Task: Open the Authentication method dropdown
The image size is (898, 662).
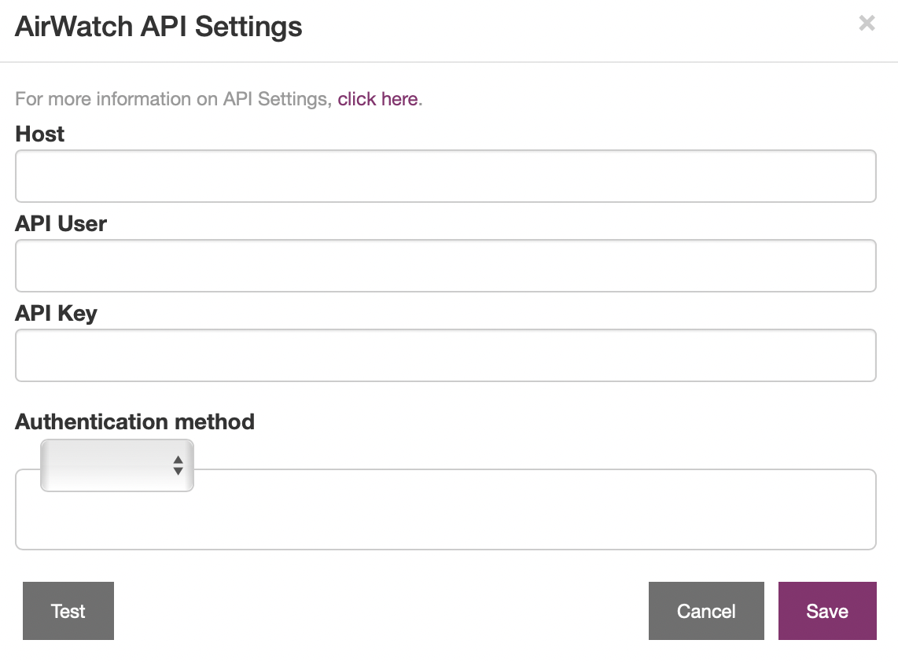Action: (x=117, y=465)
